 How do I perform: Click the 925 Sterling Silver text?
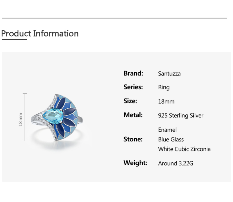click(x=181, y=115)
